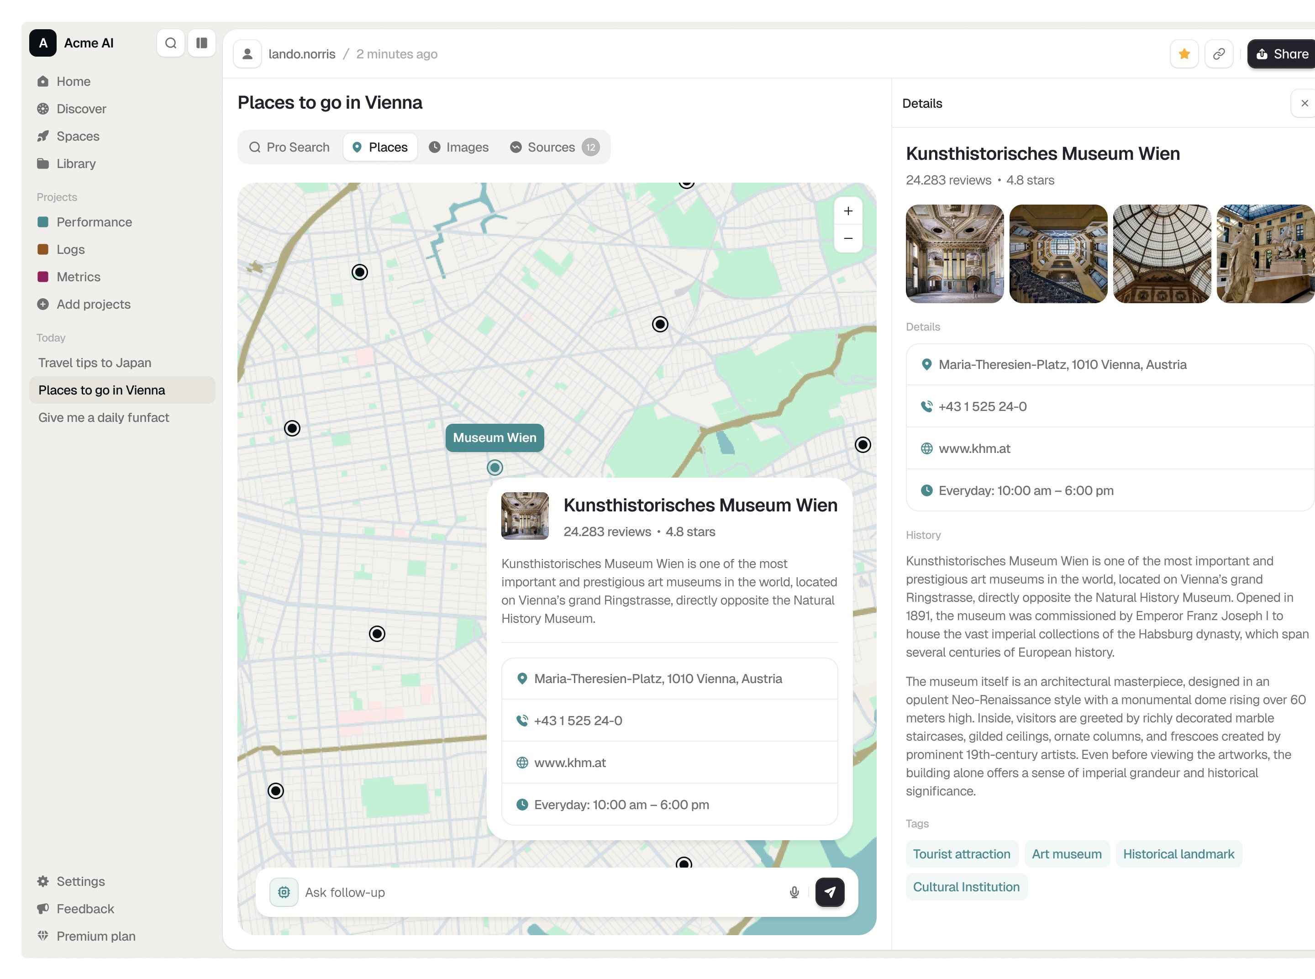Enable the Images result view
The image size is (1315, 979).
coord(459,147)
